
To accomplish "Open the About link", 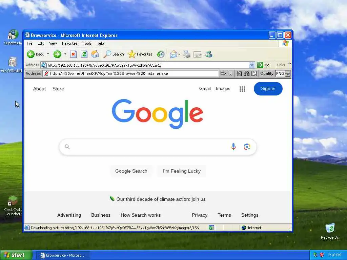I will (39, 89).
